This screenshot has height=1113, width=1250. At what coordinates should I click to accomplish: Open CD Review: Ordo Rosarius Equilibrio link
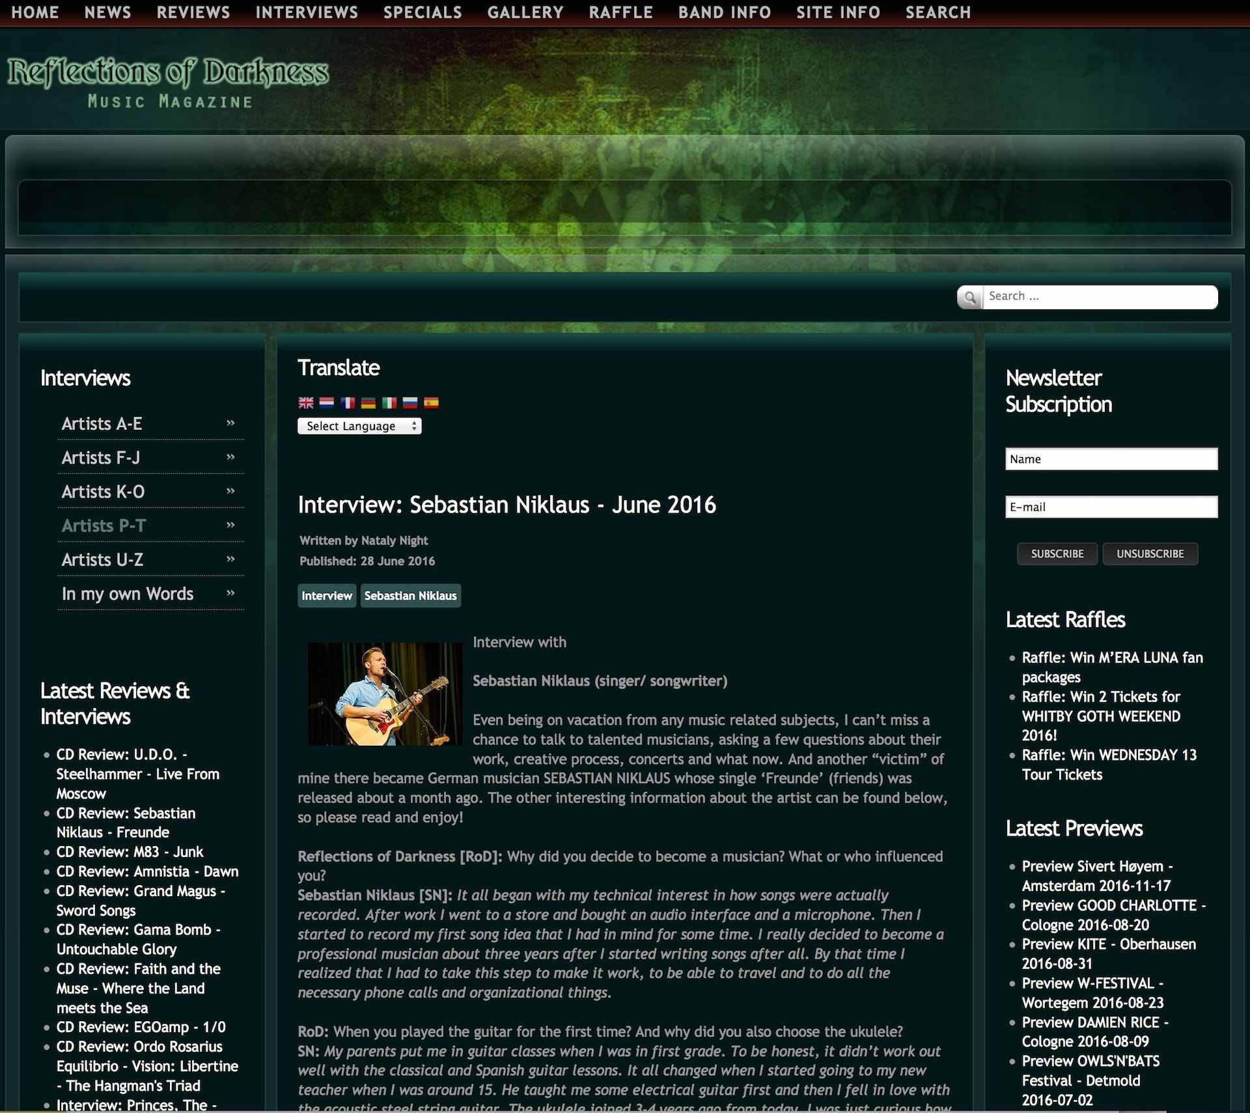[x=147, y=1066]
